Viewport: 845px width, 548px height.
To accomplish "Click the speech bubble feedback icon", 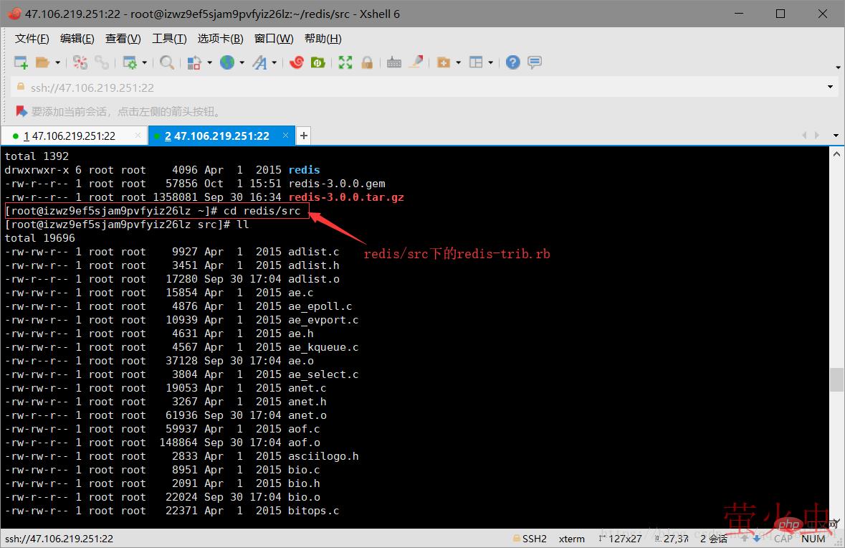I will pos(534,63).
